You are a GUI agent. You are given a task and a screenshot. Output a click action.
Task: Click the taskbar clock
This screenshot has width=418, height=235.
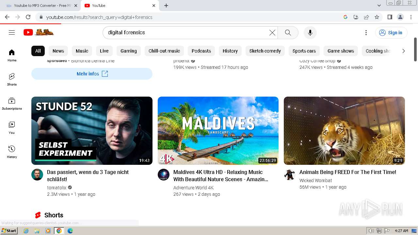401,231
